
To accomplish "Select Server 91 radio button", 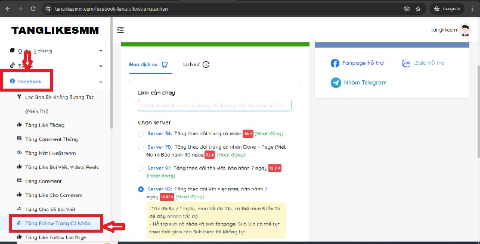I will (141, 168).
